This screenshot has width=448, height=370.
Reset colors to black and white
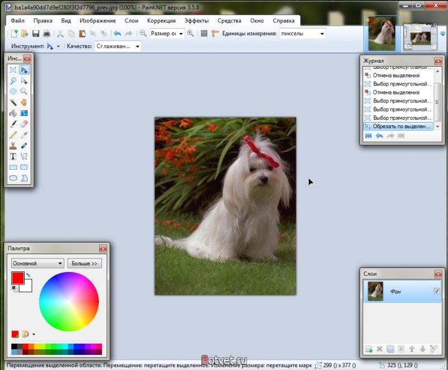14,288
